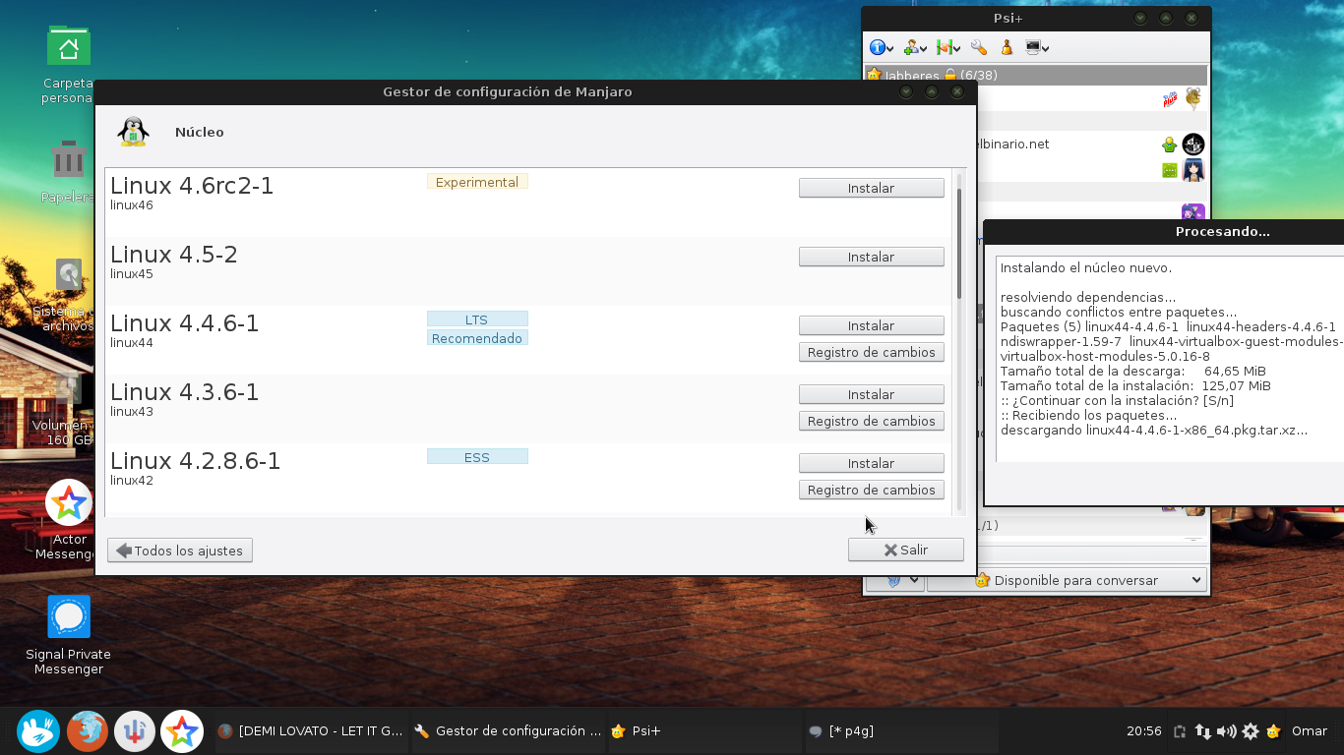Image resolution: width=1344 pixels, height=755 pixels.
Task: Click 'Instalando el núcleo nuevo.' log line
Action: coord(1085,267)
